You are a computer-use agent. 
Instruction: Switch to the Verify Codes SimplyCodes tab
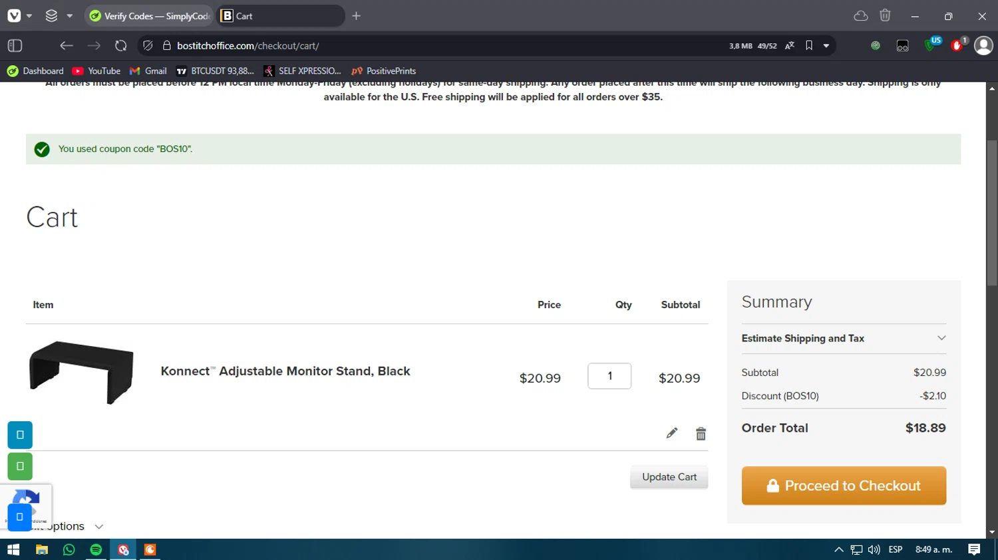point(150,16)
